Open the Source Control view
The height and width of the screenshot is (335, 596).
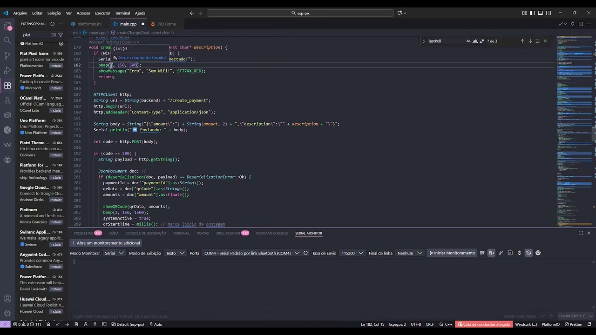(7, 55)
